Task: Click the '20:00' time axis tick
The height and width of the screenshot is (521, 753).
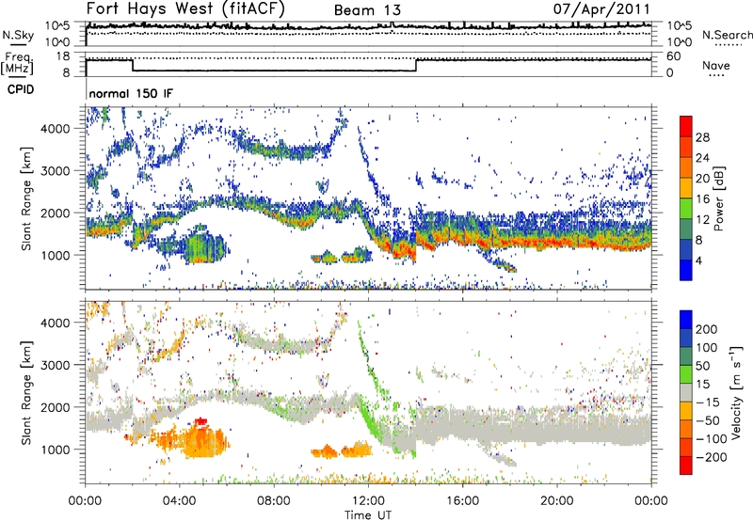Action: 556,501
